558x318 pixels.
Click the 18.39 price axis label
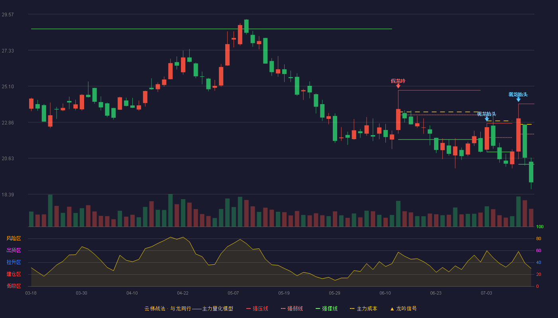pyautogui.click(x=8, y=194)
